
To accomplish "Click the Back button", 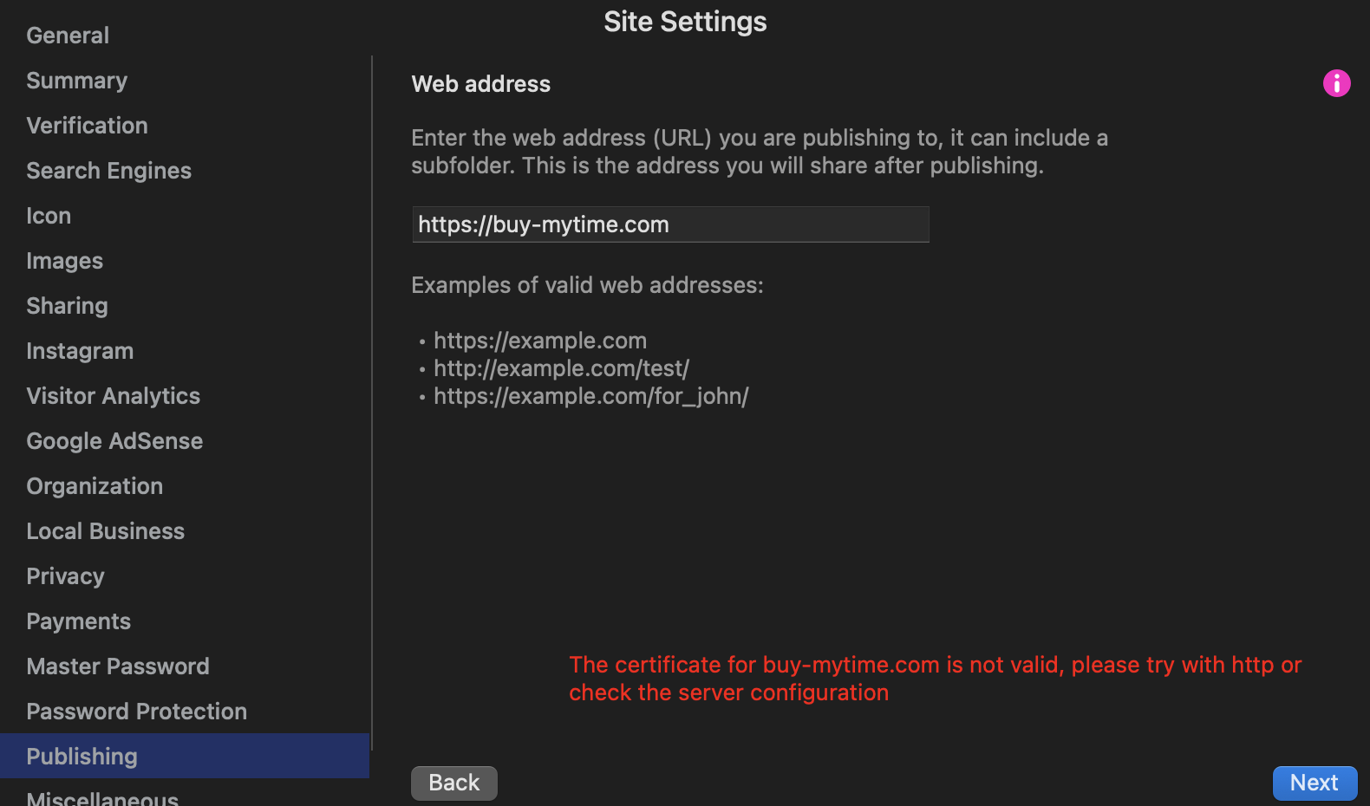I will [453, 783].
